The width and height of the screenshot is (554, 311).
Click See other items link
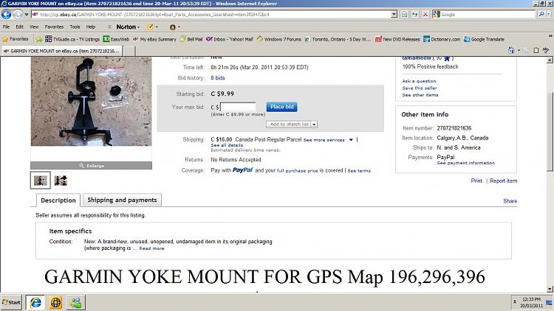tap(420, 95)
